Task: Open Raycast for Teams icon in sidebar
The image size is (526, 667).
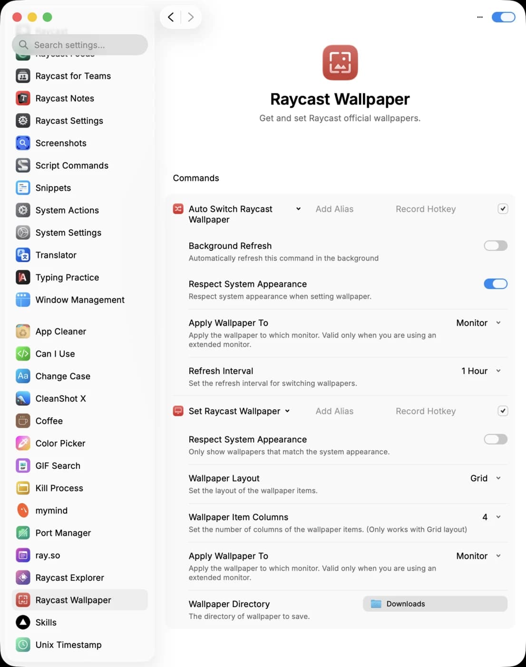Action: [x=23, y=76]
